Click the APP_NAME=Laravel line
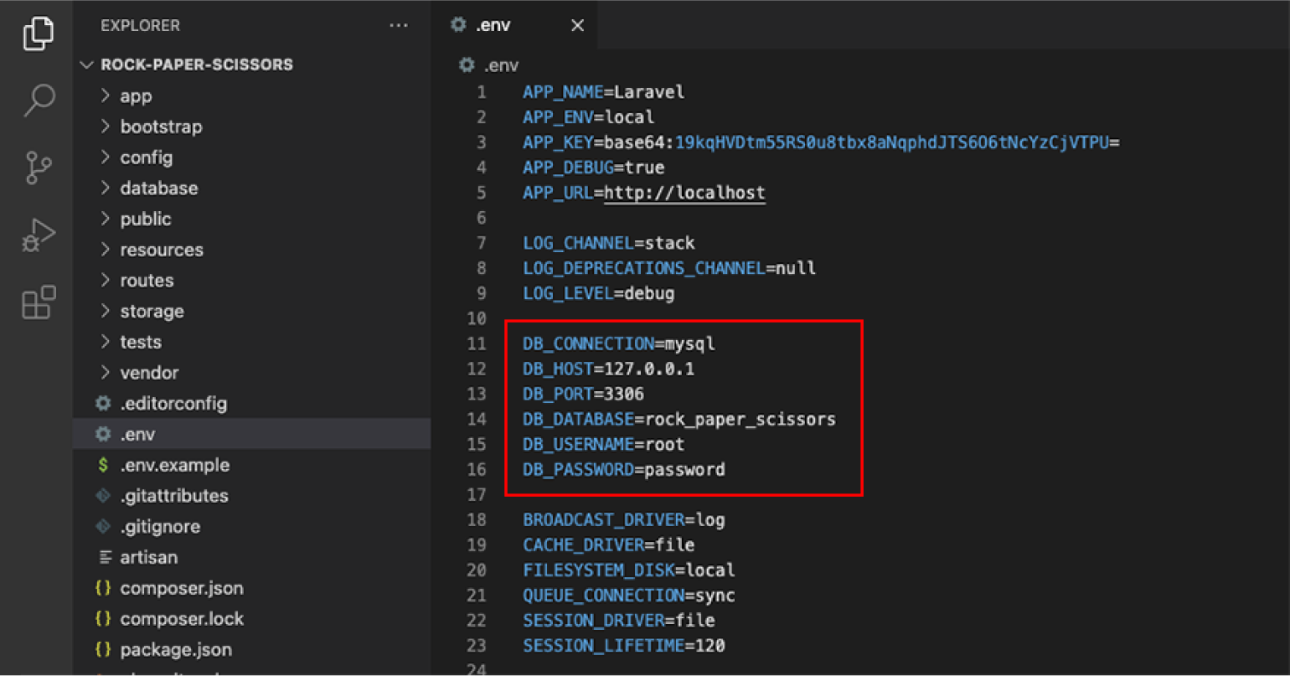 coord(604,92)
